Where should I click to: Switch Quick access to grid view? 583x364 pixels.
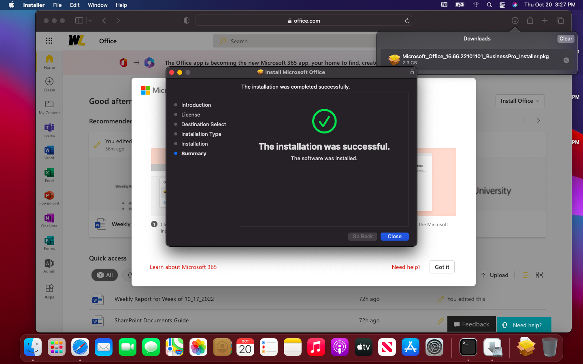(x=539, y=275)
